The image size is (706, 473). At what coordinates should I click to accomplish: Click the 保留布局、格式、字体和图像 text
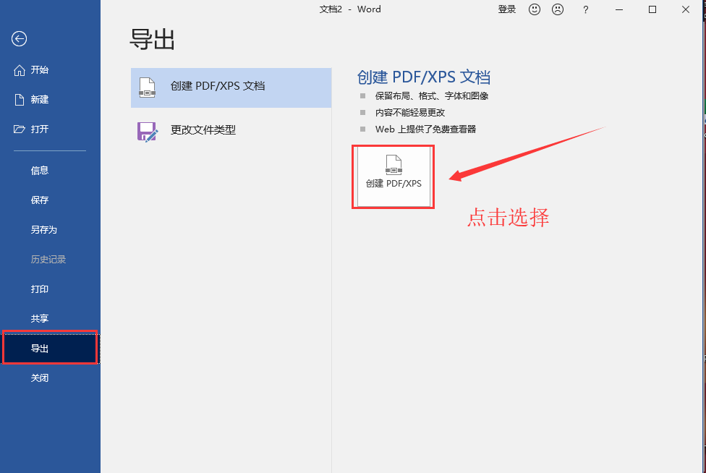tap(432, 96)
